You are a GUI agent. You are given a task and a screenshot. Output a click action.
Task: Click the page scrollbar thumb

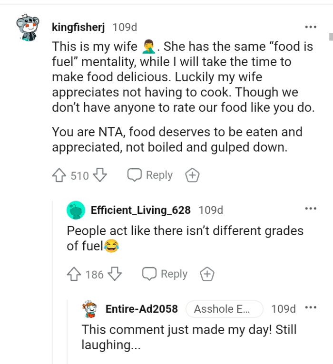(330, 37)
